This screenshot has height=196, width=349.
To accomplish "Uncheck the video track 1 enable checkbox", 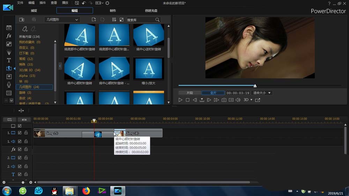I will tap(20, 133).
